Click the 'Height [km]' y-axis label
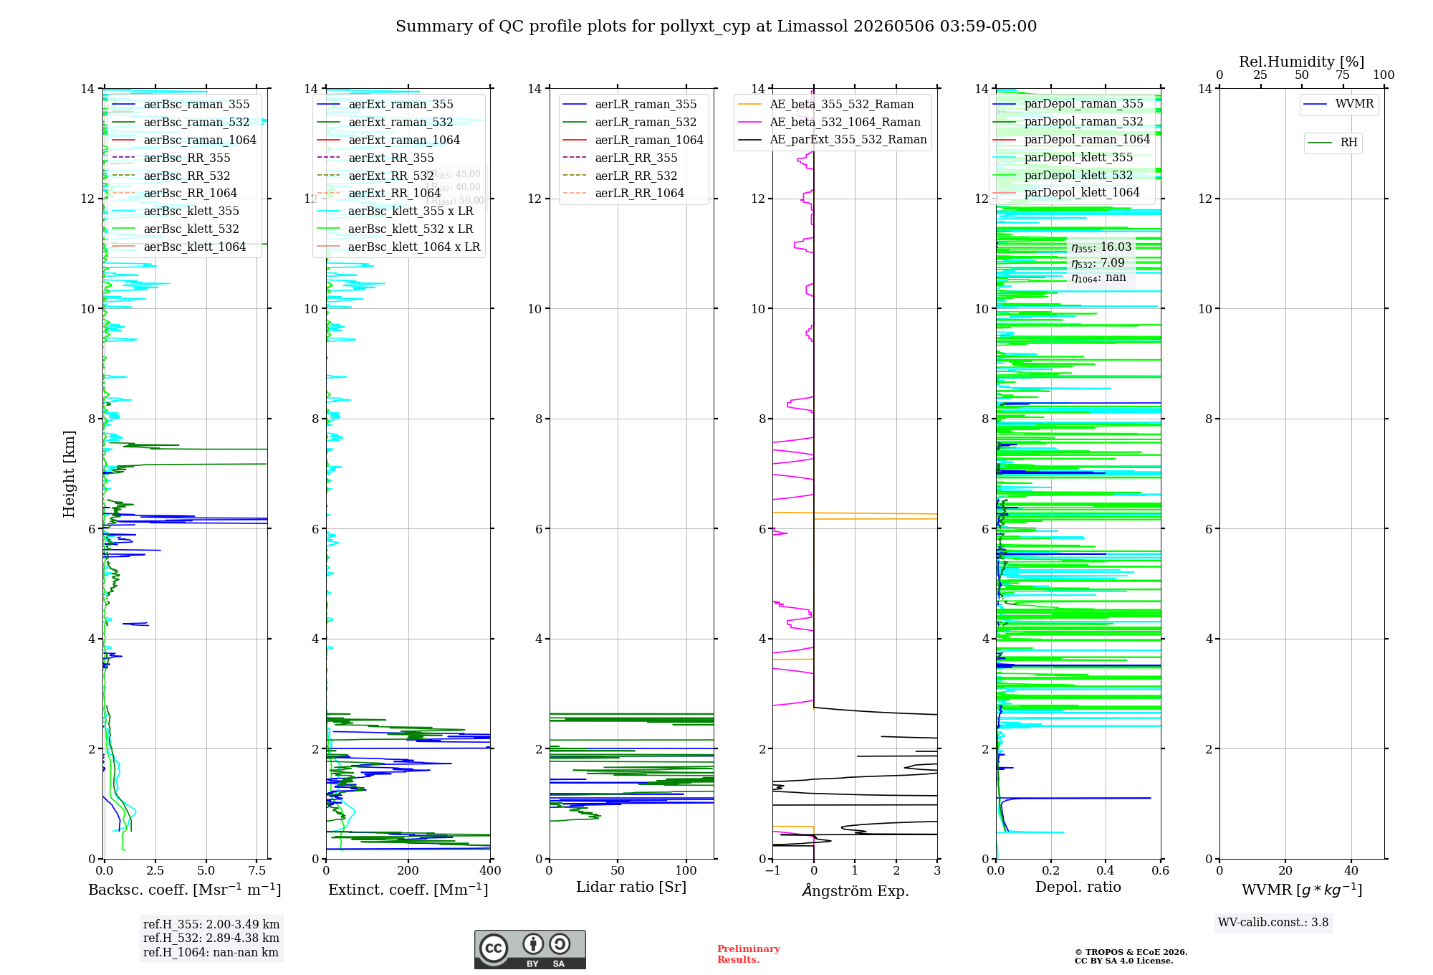The height and width of the screenshot is (975, 1433). 69,474
